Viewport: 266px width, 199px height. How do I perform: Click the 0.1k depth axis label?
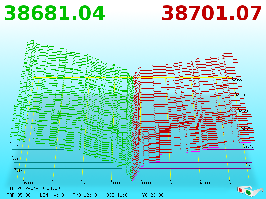click(19, 171)
